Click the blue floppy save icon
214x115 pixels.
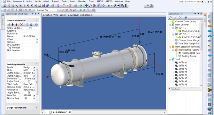click(43, 6)
